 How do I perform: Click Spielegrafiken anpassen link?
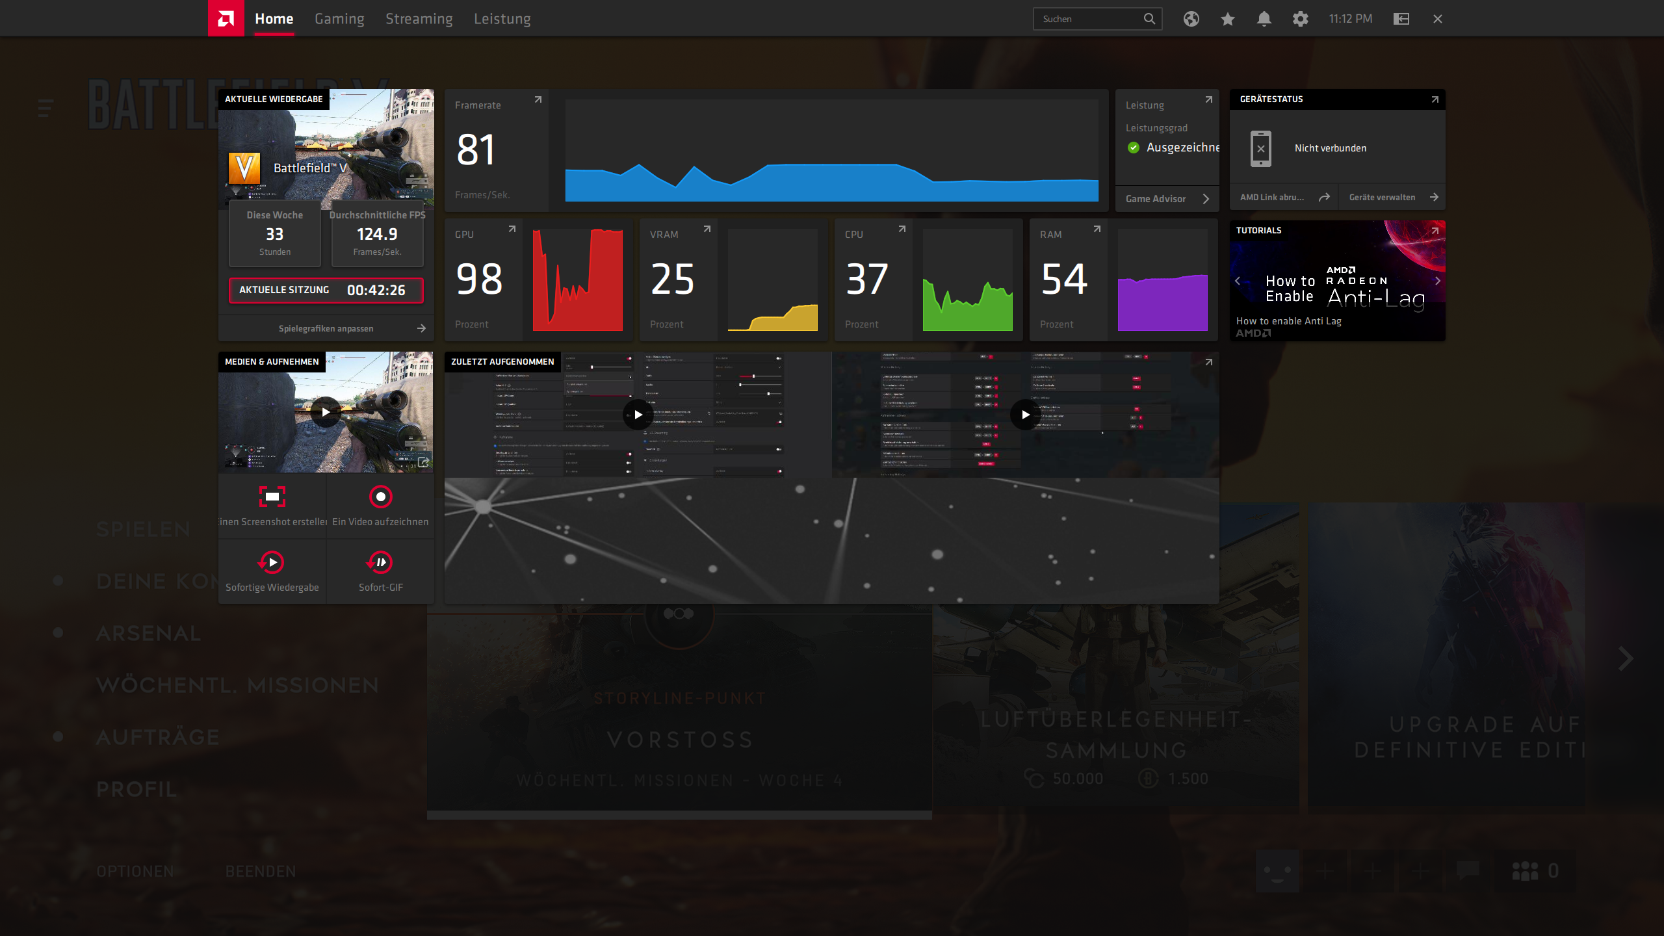pos(326,328)
